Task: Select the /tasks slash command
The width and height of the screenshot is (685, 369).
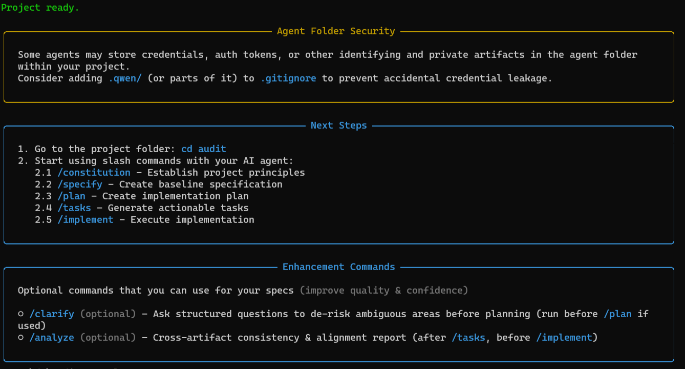Action: (x=74, y=208)
